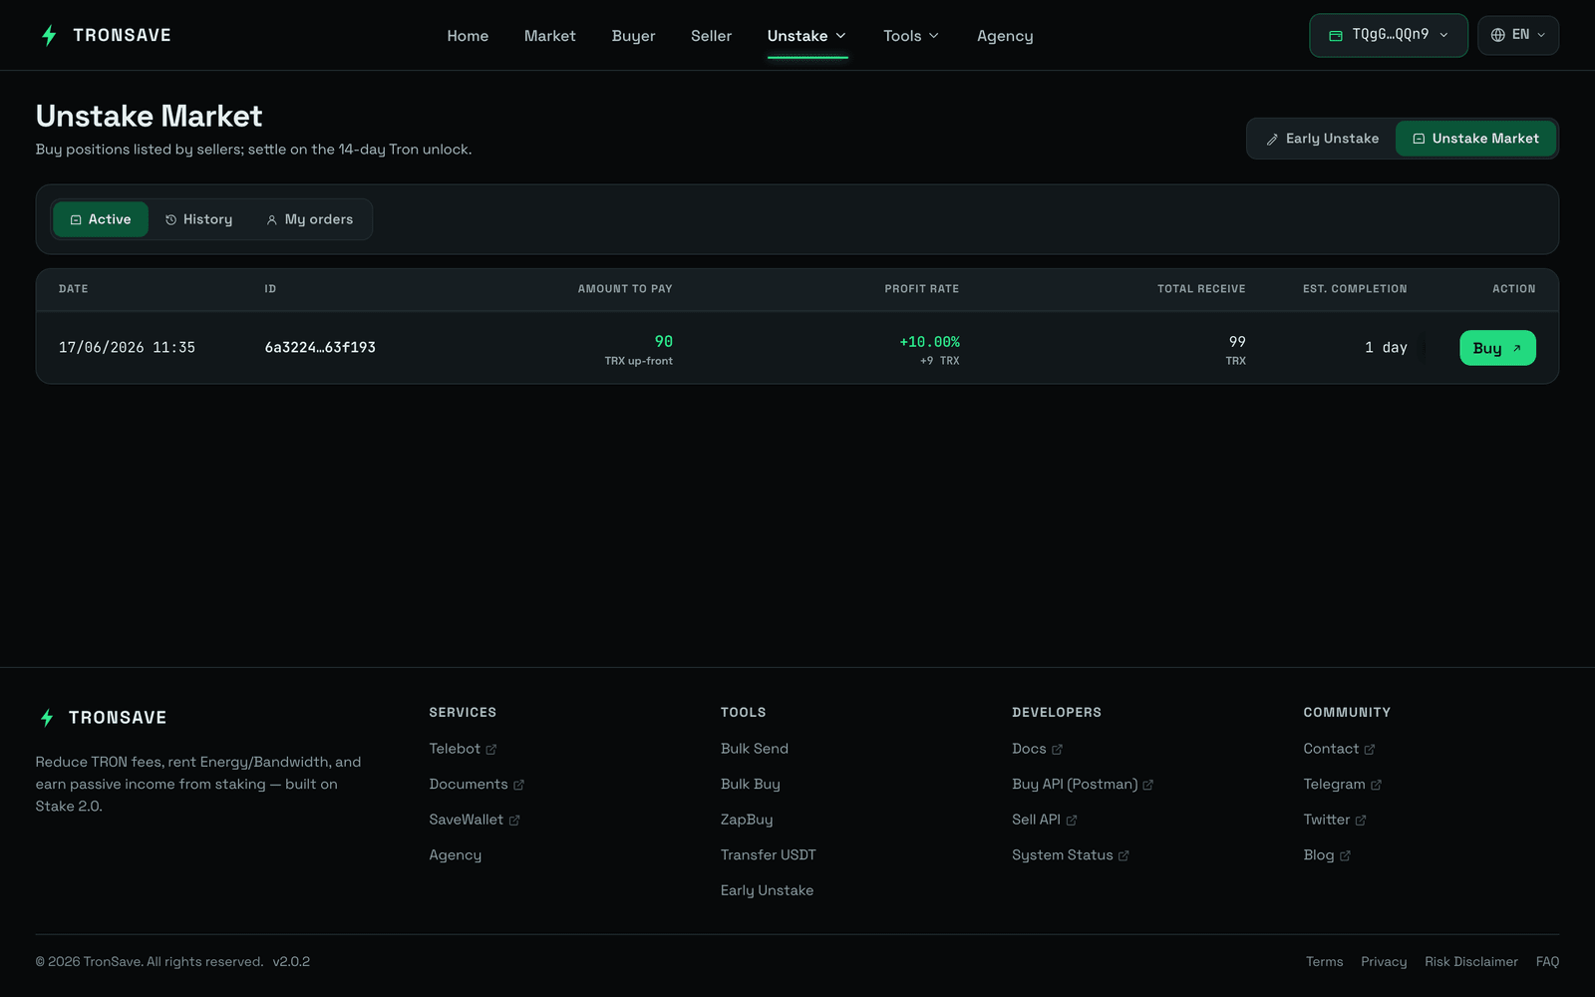This screenshot has width=1595, height=997.
Task: Switch to the Active tab
Action: coord(101,219)
